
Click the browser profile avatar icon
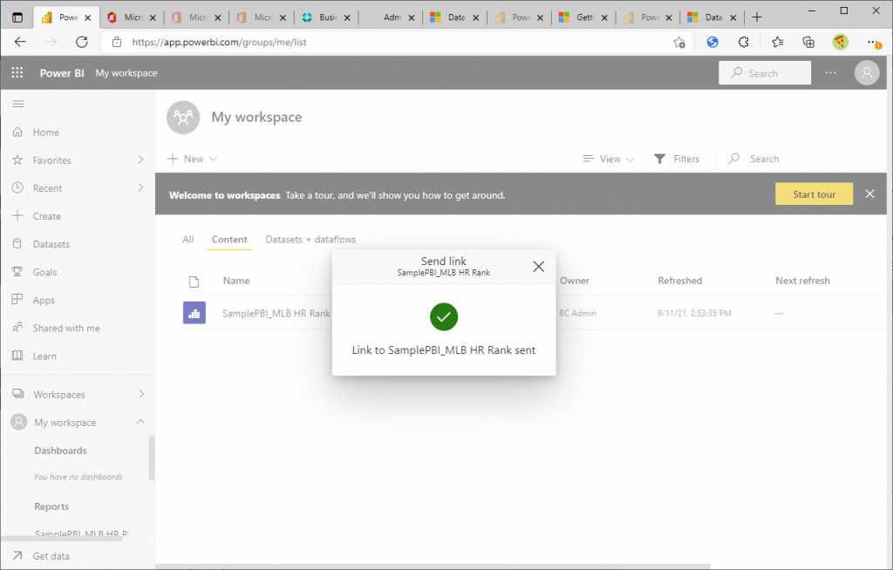click(840, 42)
